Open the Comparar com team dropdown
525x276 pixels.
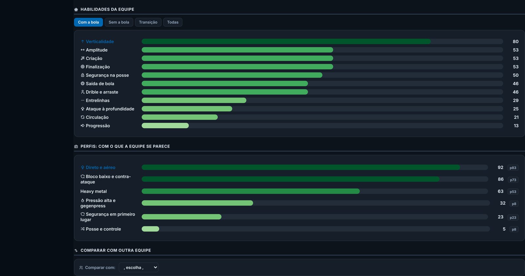point(138,267)
